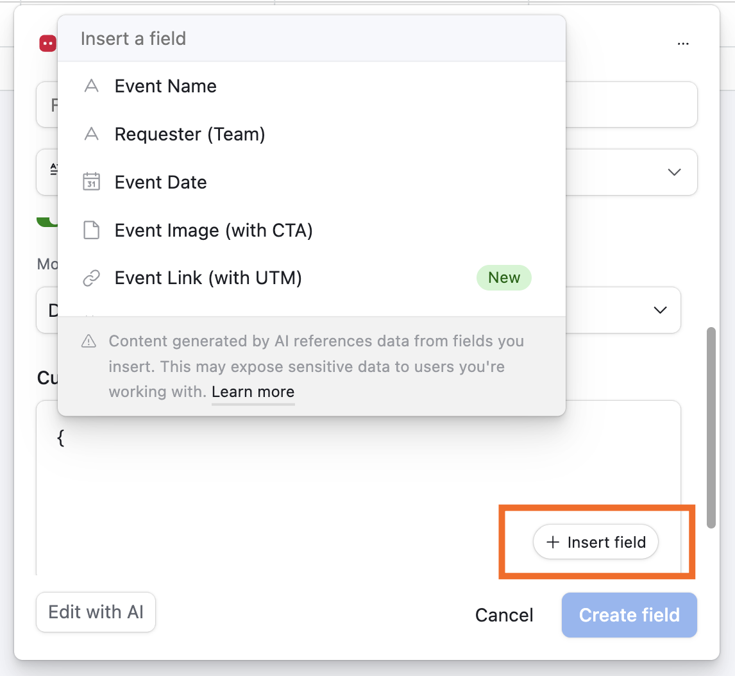This screenshot has height=676, width=735.
Task: Expand the upper right dropdown chevron
Action: point(674,172)
